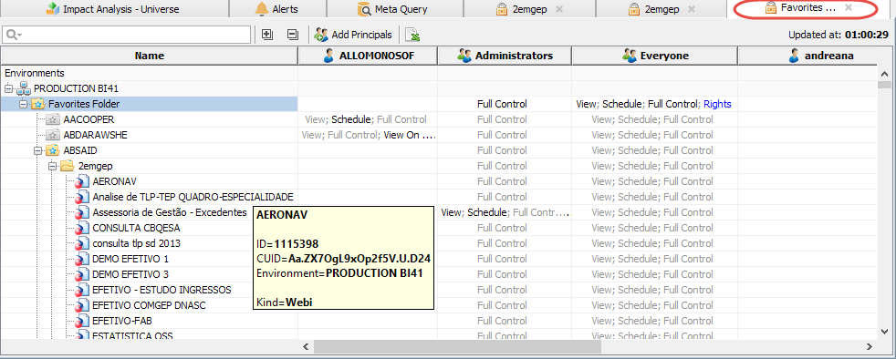The height and width of the screenshot is (359, 896).
Task: Collapse the ABSAID folder node
Action: [x=38, y=150]
